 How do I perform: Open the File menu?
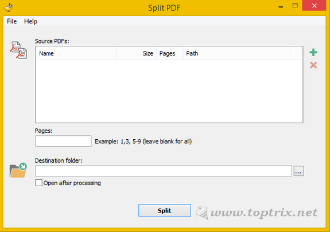coord(12,21)
